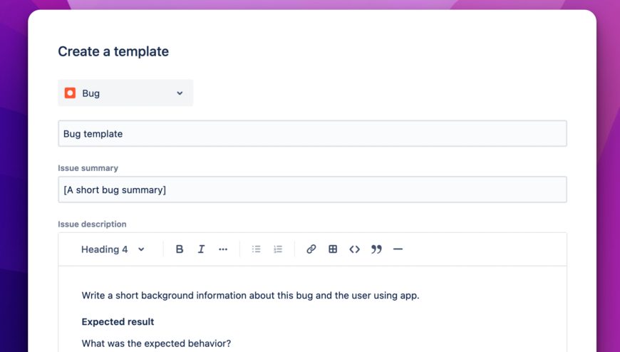
Task: Insert a numbered list
Action: click(x=278, y=249)
